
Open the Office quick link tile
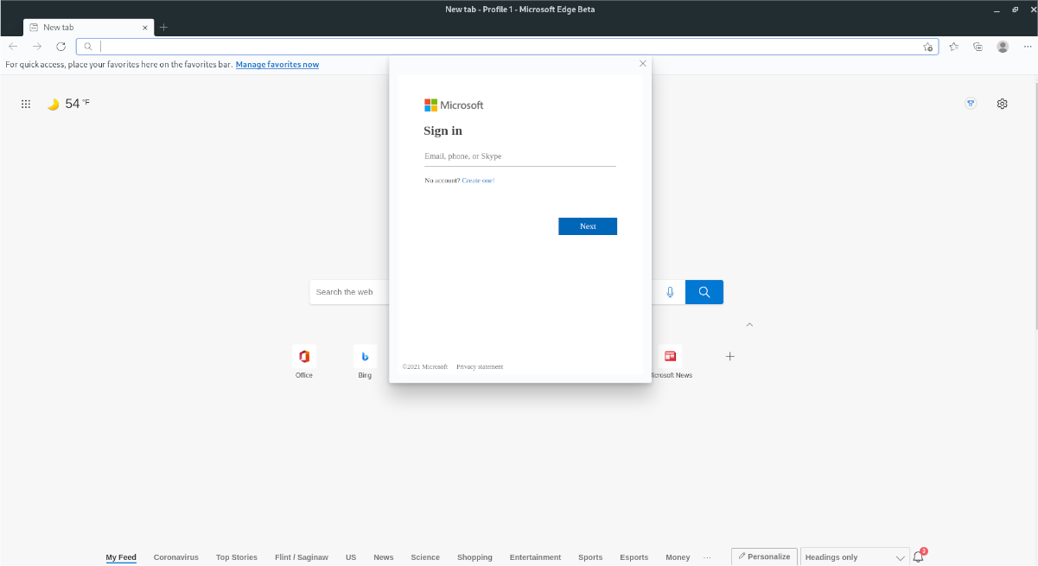coord(304,362)
